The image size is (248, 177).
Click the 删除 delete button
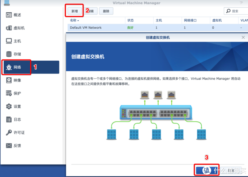[x=106, y=11]
